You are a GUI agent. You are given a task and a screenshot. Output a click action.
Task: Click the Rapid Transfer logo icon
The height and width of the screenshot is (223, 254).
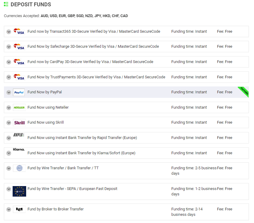(19, 135)
